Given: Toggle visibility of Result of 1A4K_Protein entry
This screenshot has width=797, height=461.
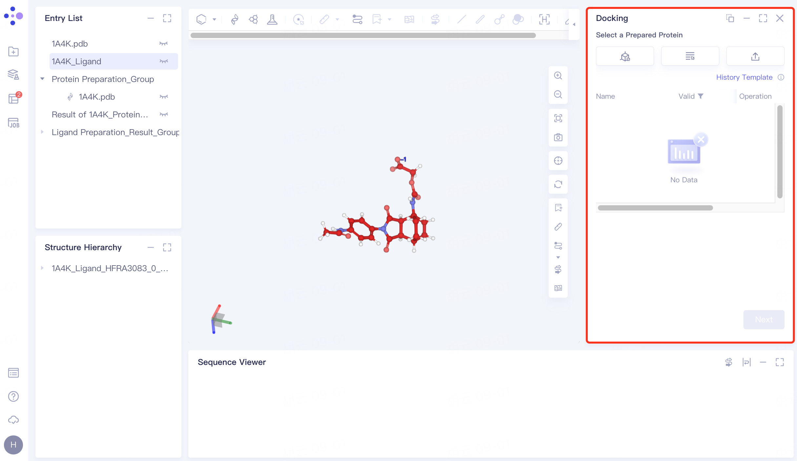Looking at the screenshot, I should (x=164, y=114).
